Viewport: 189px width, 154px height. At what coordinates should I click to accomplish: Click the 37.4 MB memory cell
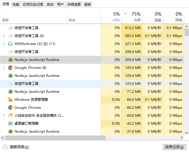132,132
